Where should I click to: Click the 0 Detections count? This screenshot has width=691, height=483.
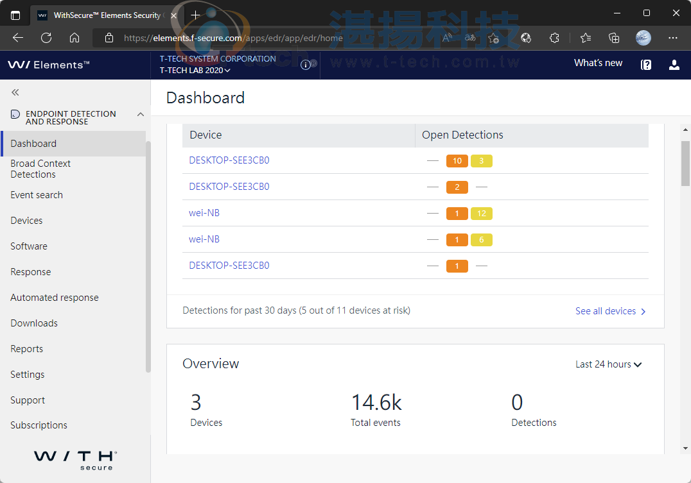pos(517,402)
